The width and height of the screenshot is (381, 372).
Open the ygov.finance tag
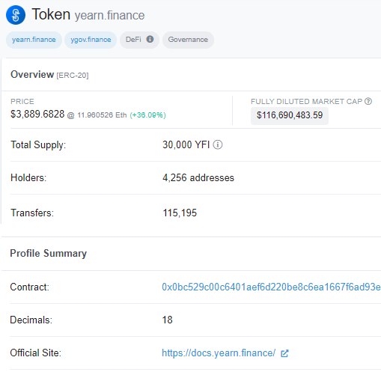pyautogui.click(x=91, y=40)
